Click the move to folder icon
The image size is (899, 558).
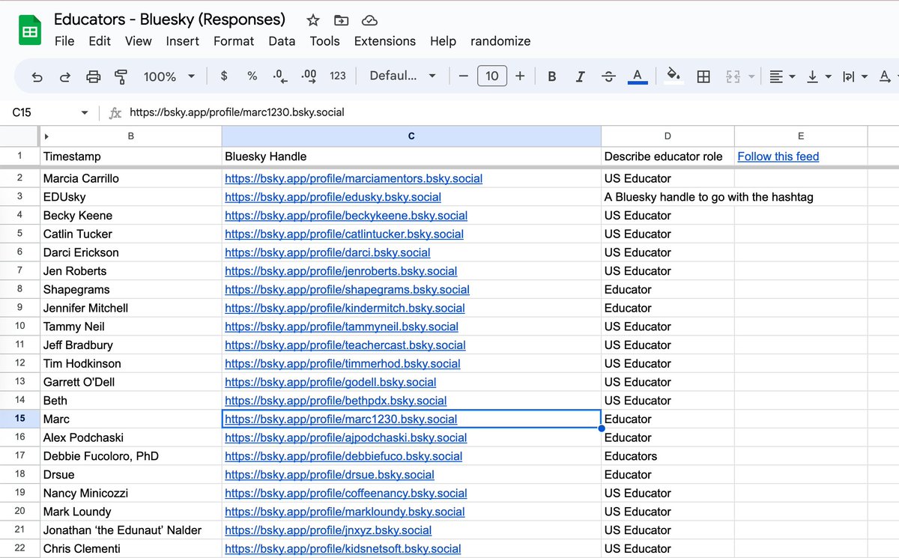pos(342,20)
